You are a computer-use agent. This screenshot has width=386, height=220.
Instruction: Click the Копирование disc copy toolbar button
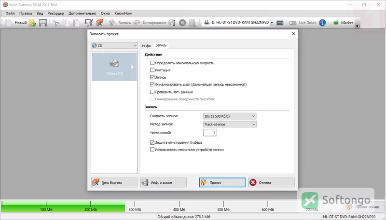tap(150, 23)
